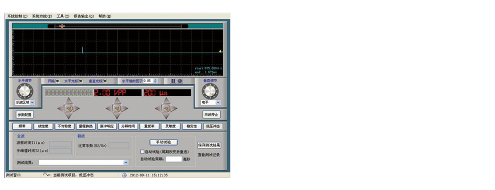495x190 pixels.
Task: Click the clock icon in status bar
Action: [124, 175]
